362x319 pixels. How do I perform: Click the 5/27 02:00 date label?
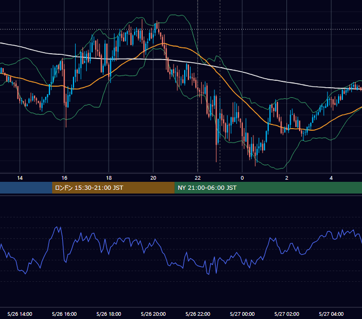click(x=287, y=314)
